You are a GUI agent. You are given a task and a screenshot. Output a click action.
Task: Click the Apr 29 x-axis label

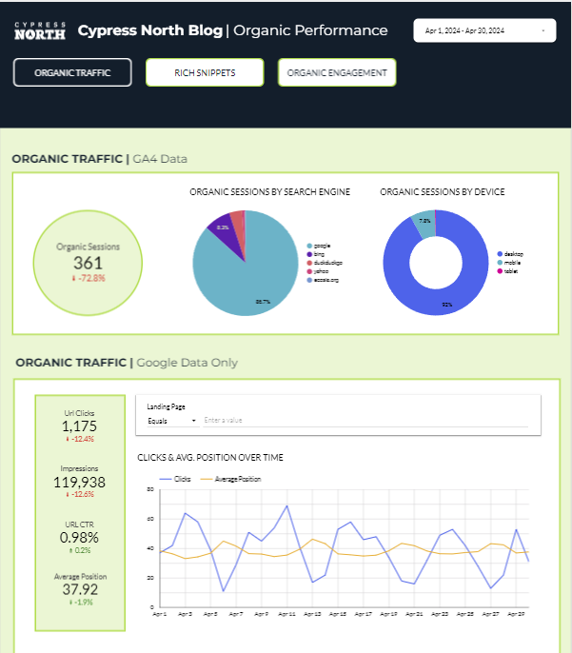[x=516, y=614]
